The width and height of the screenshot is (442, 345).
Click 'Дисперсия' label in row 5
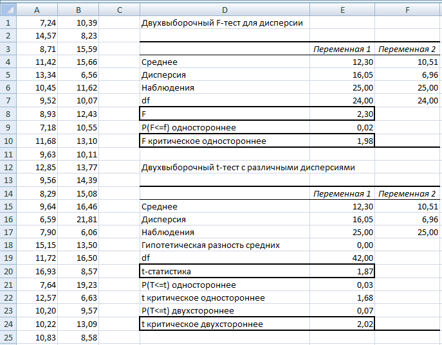coord(163,75)
